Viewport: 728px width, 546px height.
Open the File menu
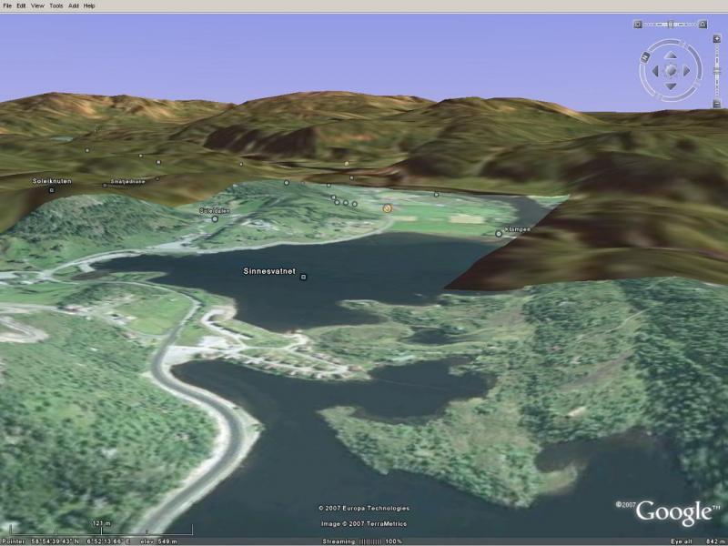[7, 5]
